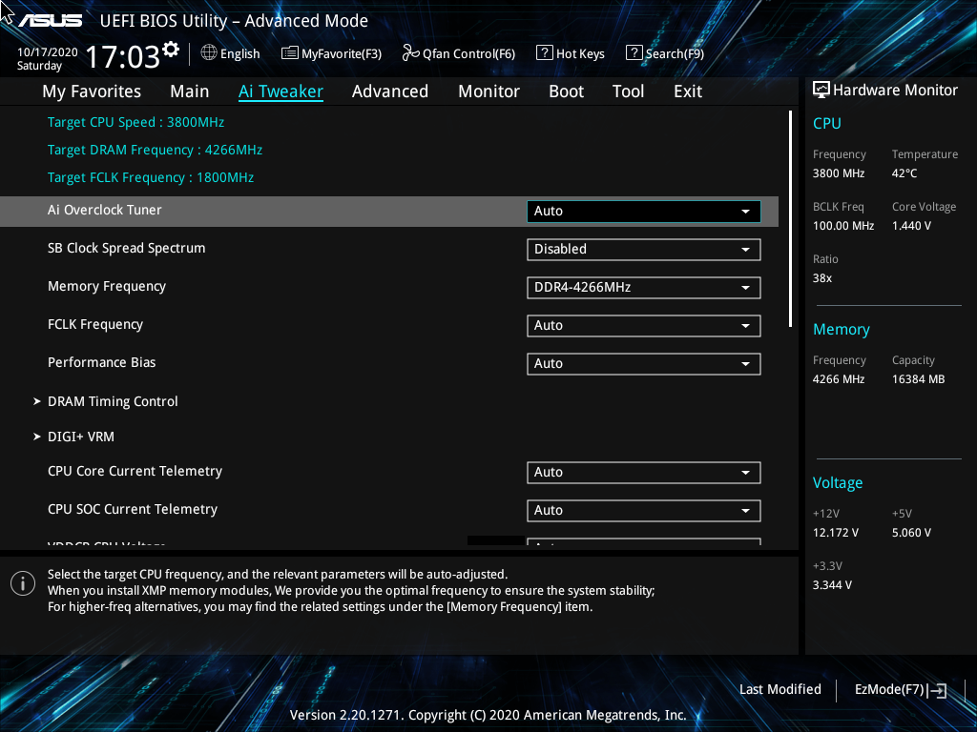Open SB Clock Spread Spectrum dropdown
The width and height of the screenshot is (977, 732).
tap(644, 250)
